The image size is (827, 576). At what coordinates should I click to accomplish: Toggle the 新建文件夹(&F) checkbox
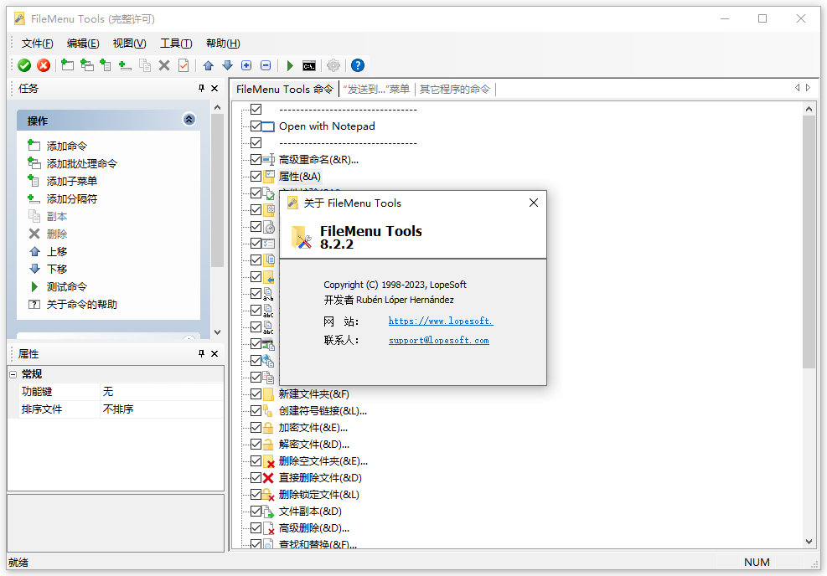(256, 393)
